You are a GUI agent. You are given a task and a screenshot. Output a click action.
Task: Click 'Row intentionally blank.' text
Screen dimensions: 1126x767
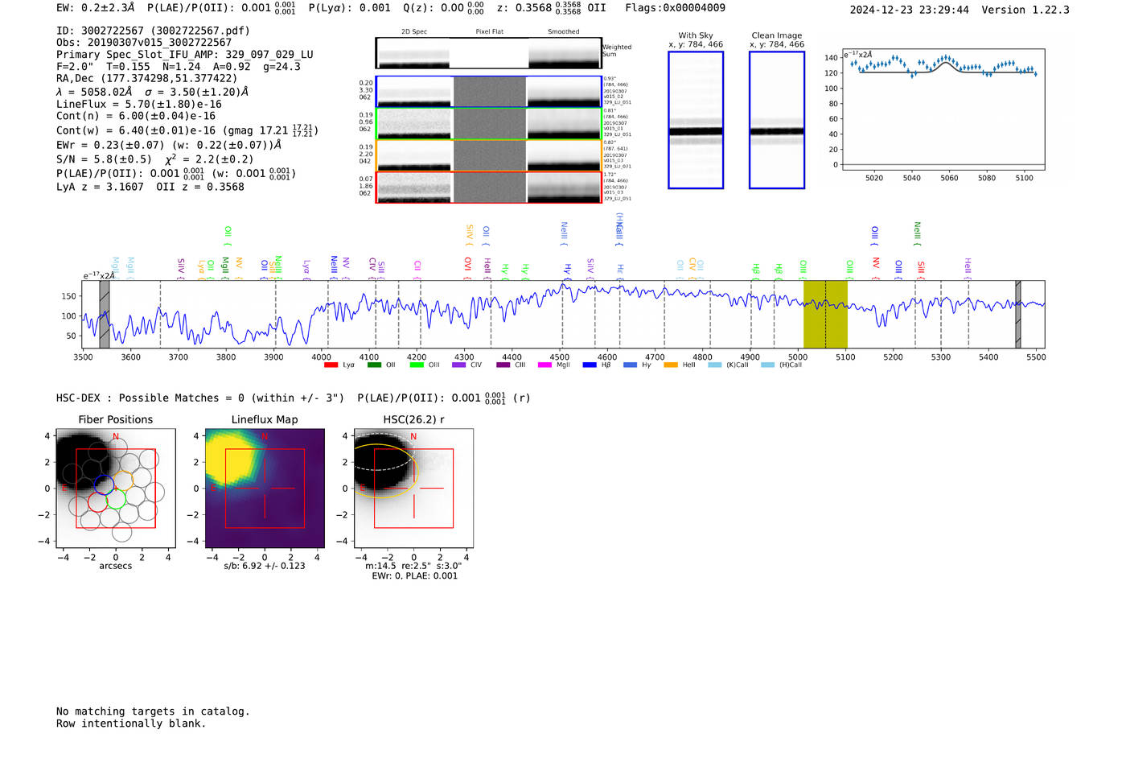[131, 724]
